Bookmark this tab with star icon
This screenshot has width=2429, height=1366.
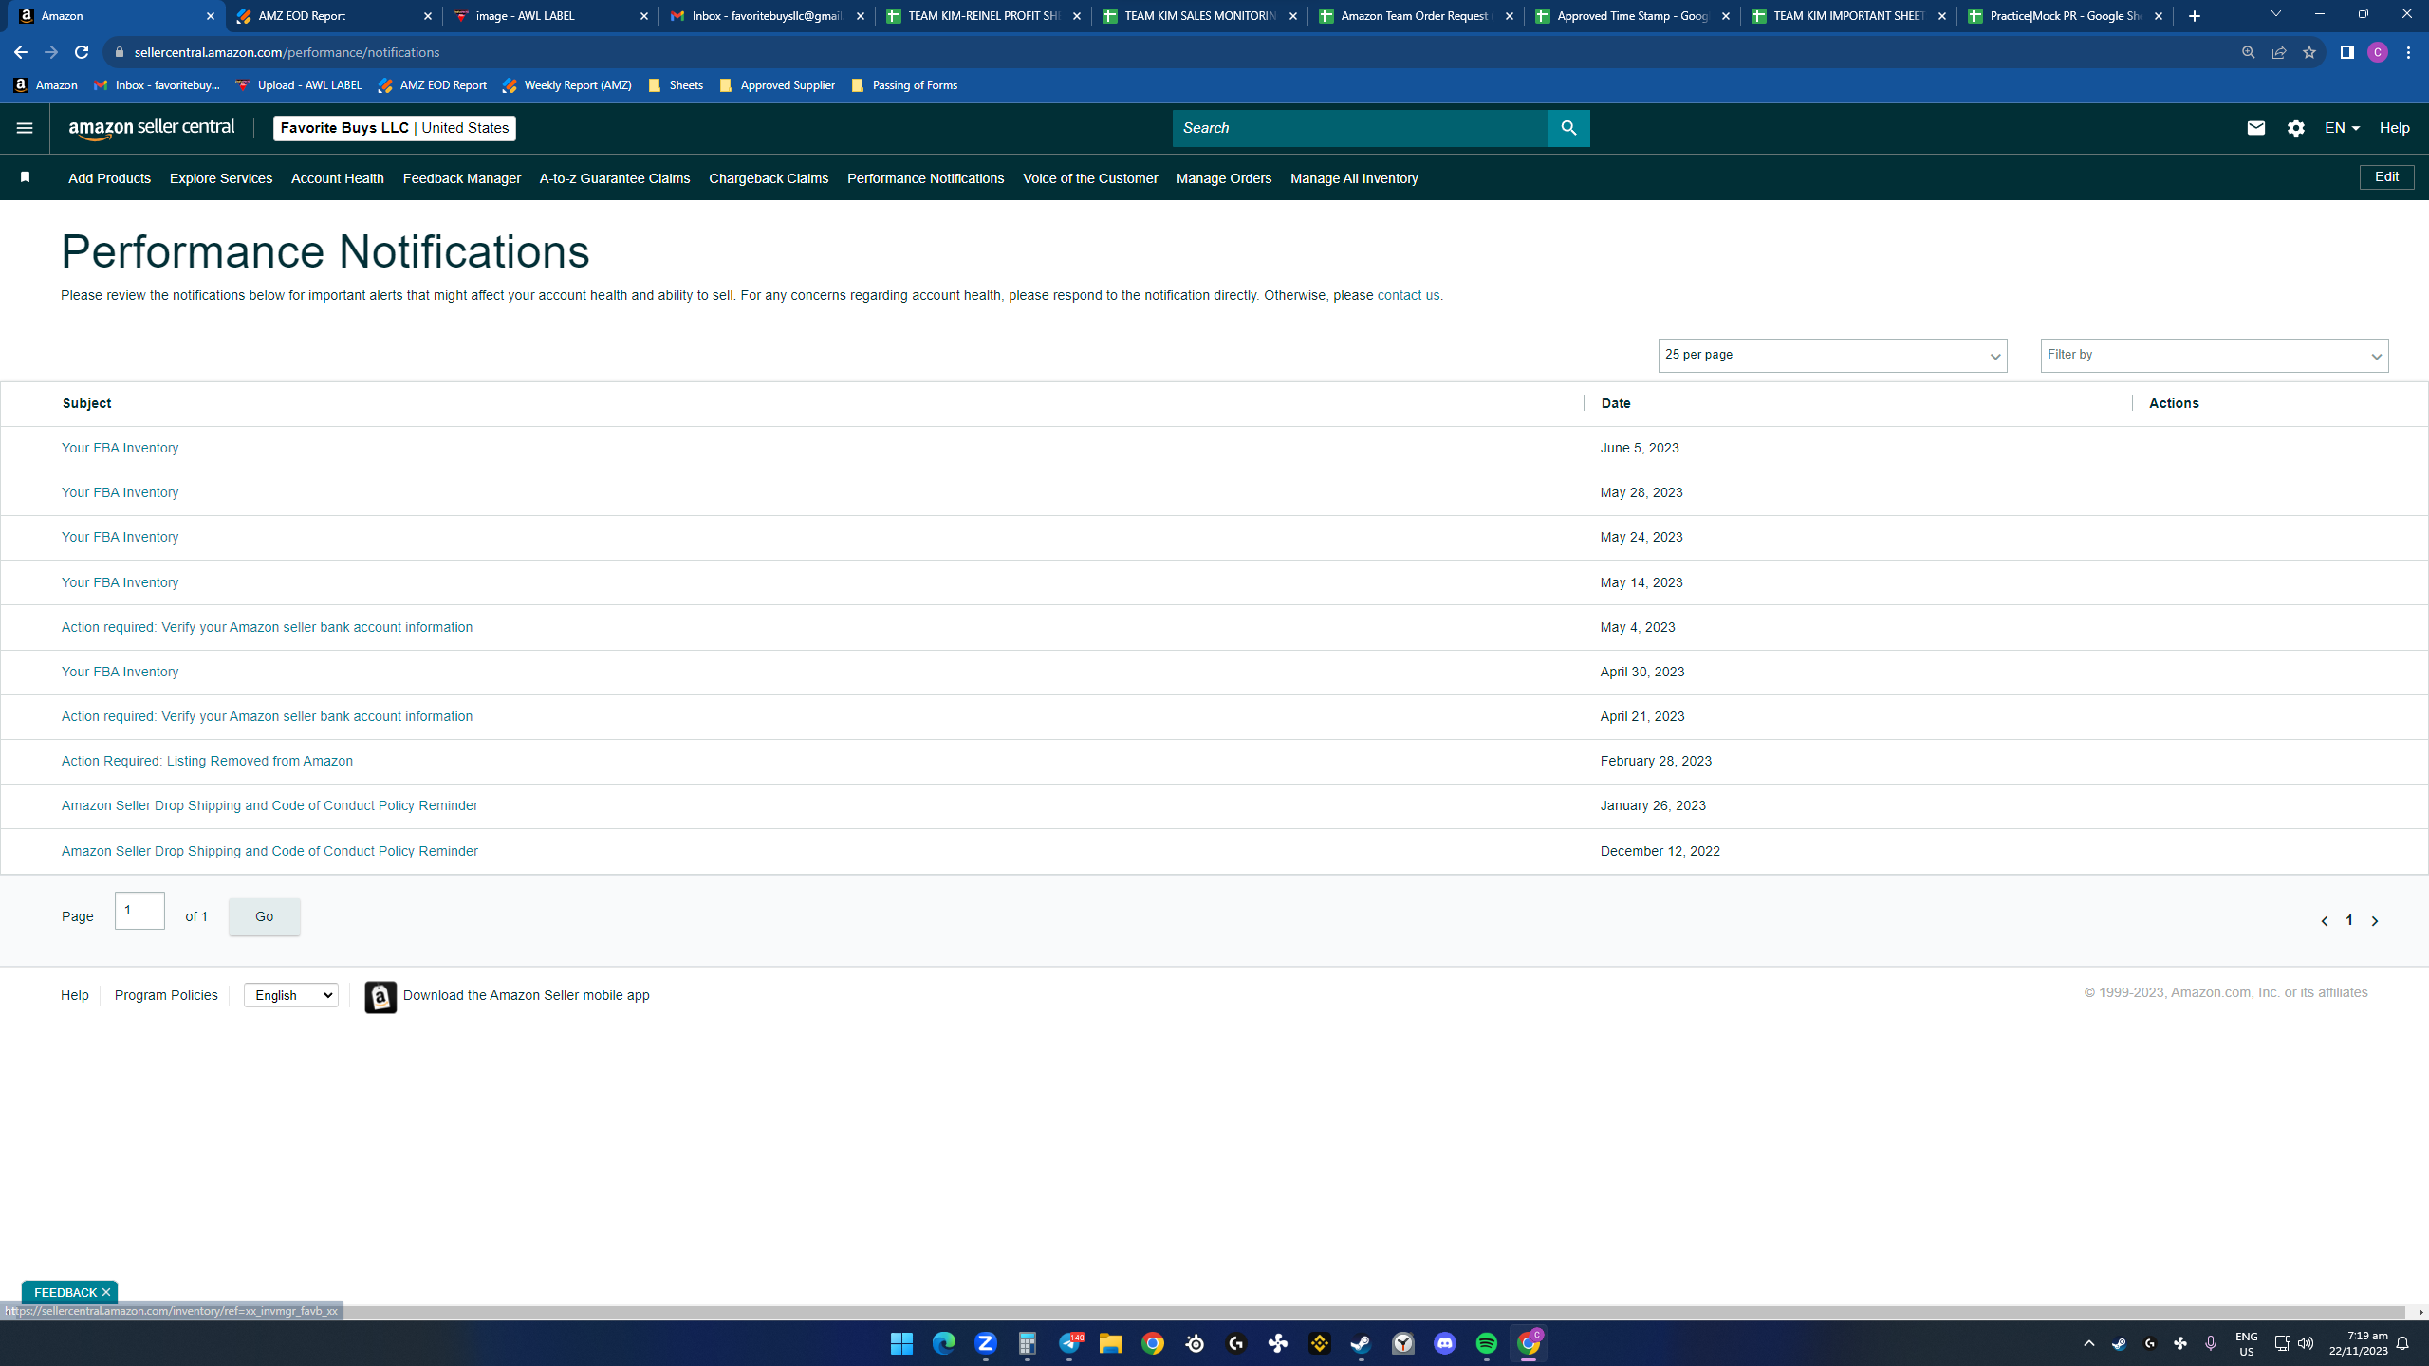click(x=2309, y=52)
